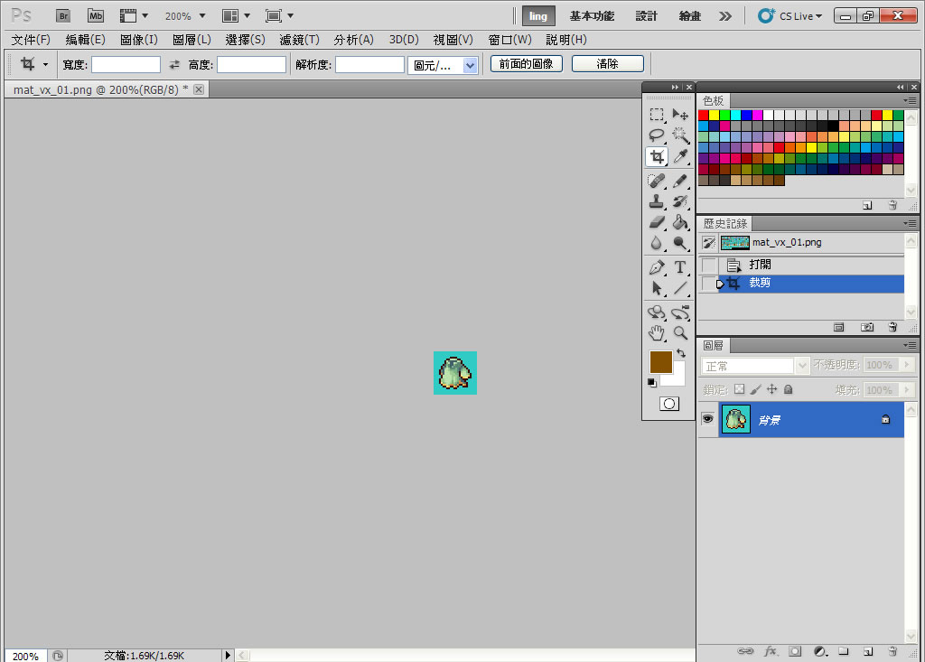Delete current state in the History panel
The width and height of the screenshot is (925, 662).
coord(892,328)
